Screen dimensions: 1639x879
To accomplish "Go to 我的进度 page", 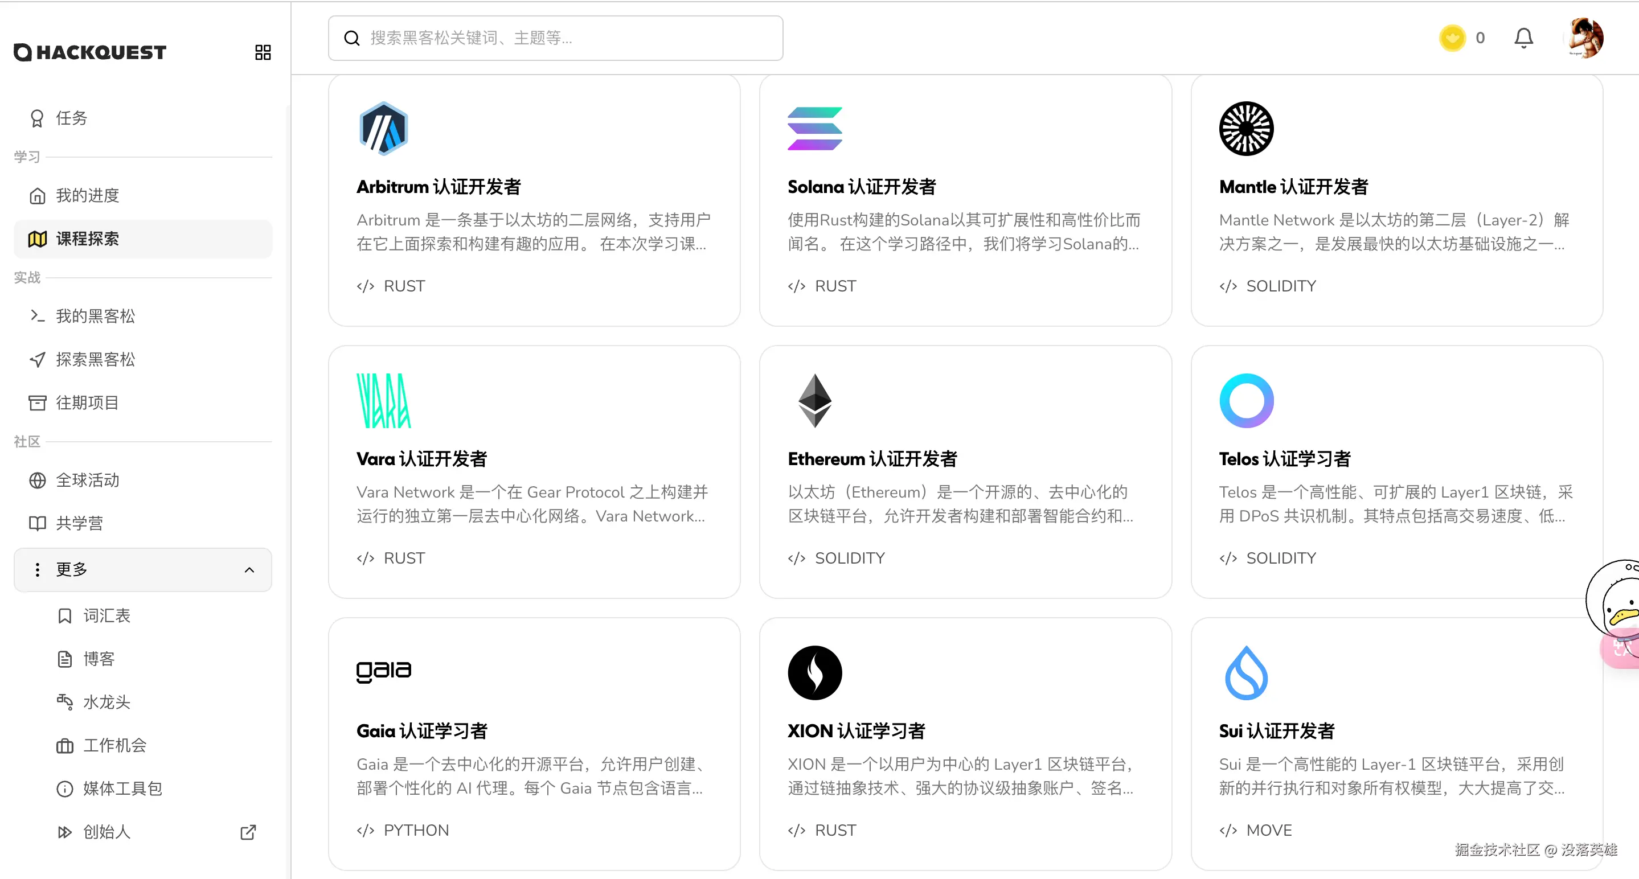I will [x=87, y=196].
